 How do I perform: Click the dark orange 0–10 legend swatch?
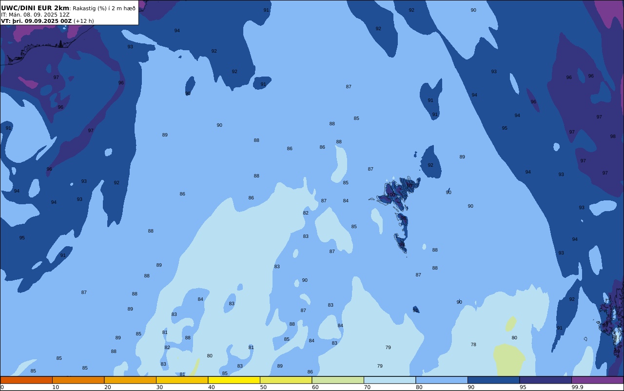point(26,380)
